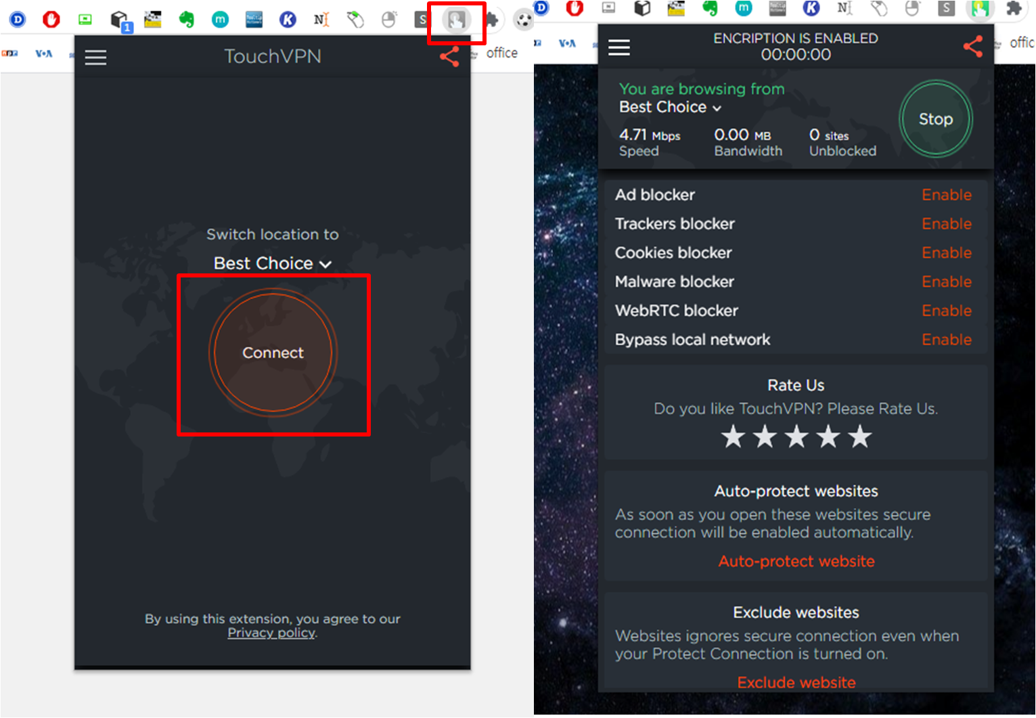
Task: Click the Evernote elephant in right browser
Action: pyautogui.click(x=710, y=8)
